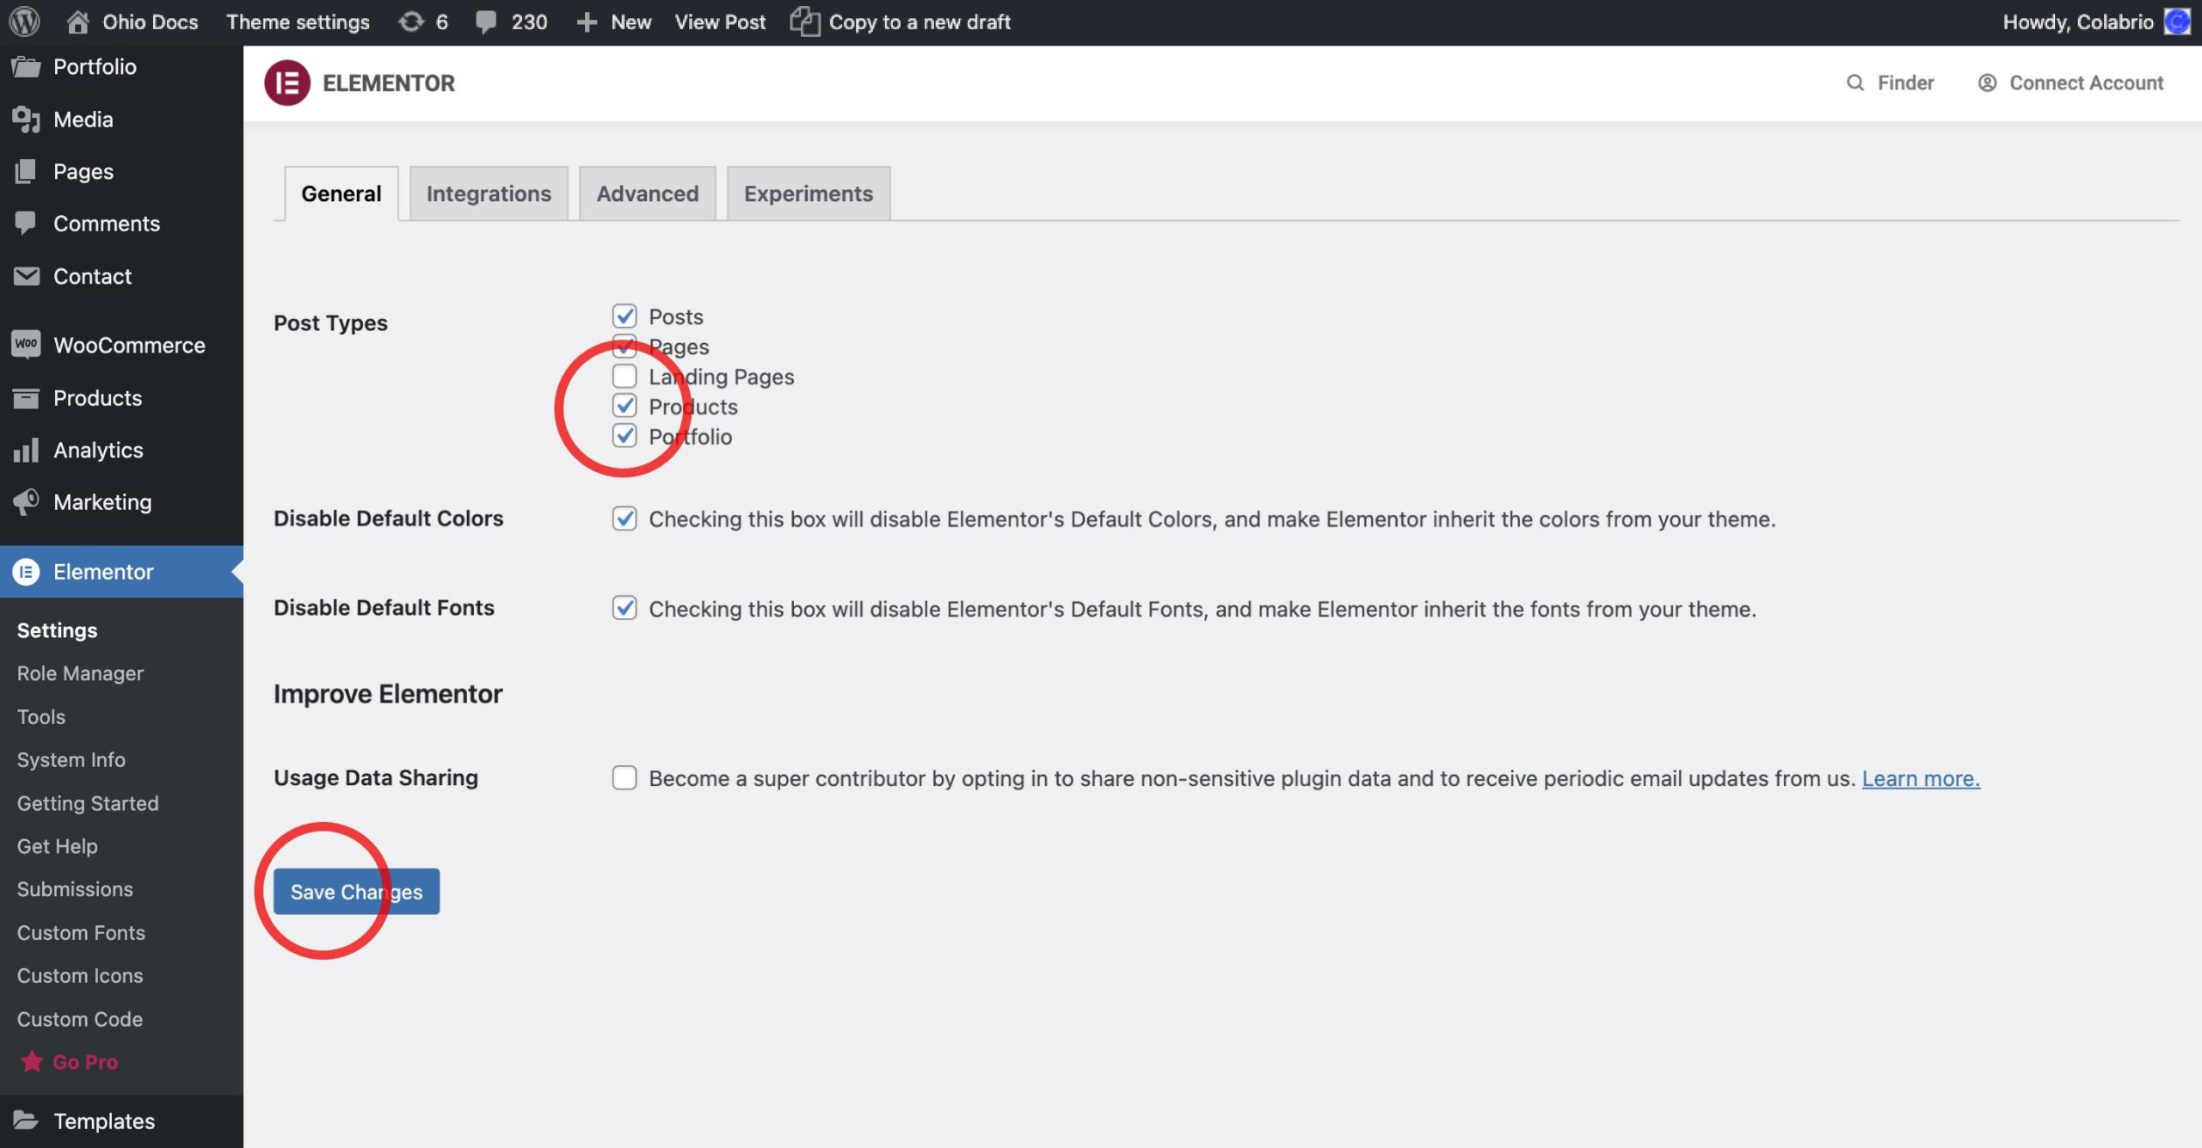Click the Finder magnifier icon
2202x1148 pixels.
click(x=1855, y=83)
